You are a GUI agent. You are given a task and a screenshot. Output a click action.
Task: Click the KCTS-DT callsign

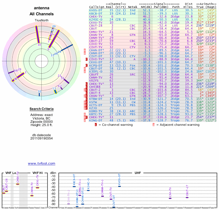[x=96, y=105]
